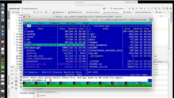Image resolution: width=174 pixels, height=98 pixels.
Task: Click the 7Mkdir function key button
Action: (x=104, y=83)
